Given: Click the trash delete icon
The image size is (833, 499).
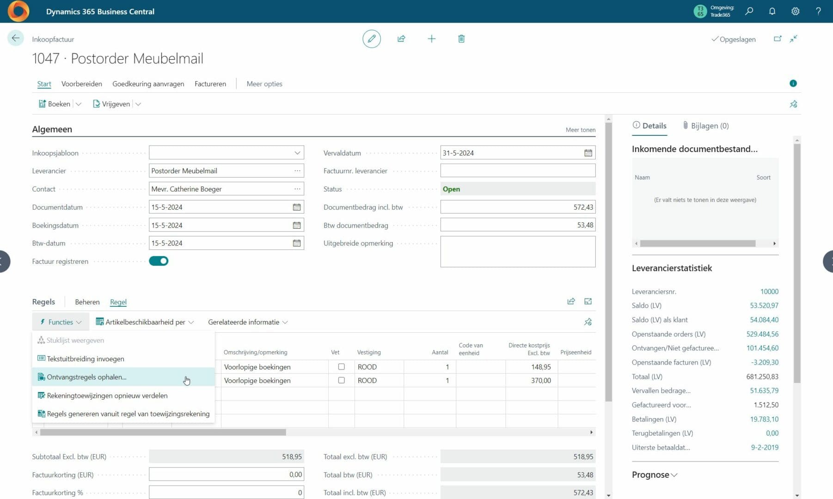Looking at the screenshot, I should [x=461, y=39].
